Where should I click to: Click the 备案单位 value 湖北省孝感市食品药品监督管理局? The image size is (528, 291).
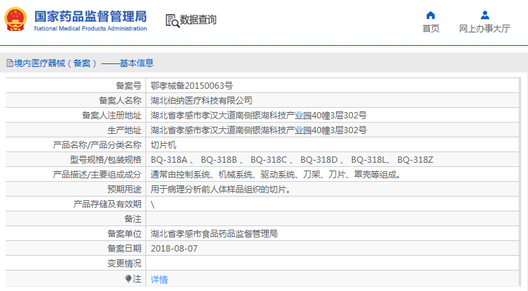pos(214,234)
